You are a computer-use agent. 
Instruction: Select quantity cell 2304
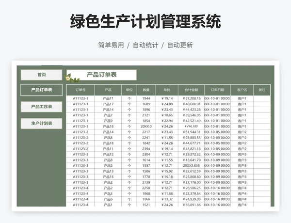[146, 154]
